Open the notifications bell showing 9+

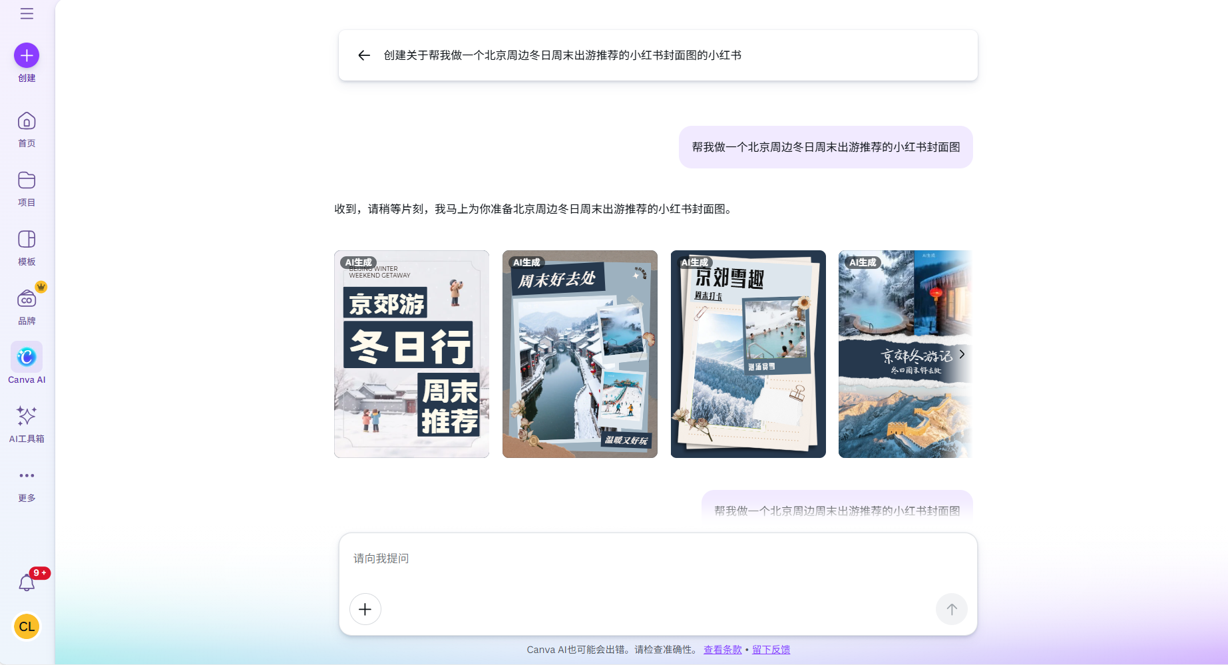tap(27, 581)
